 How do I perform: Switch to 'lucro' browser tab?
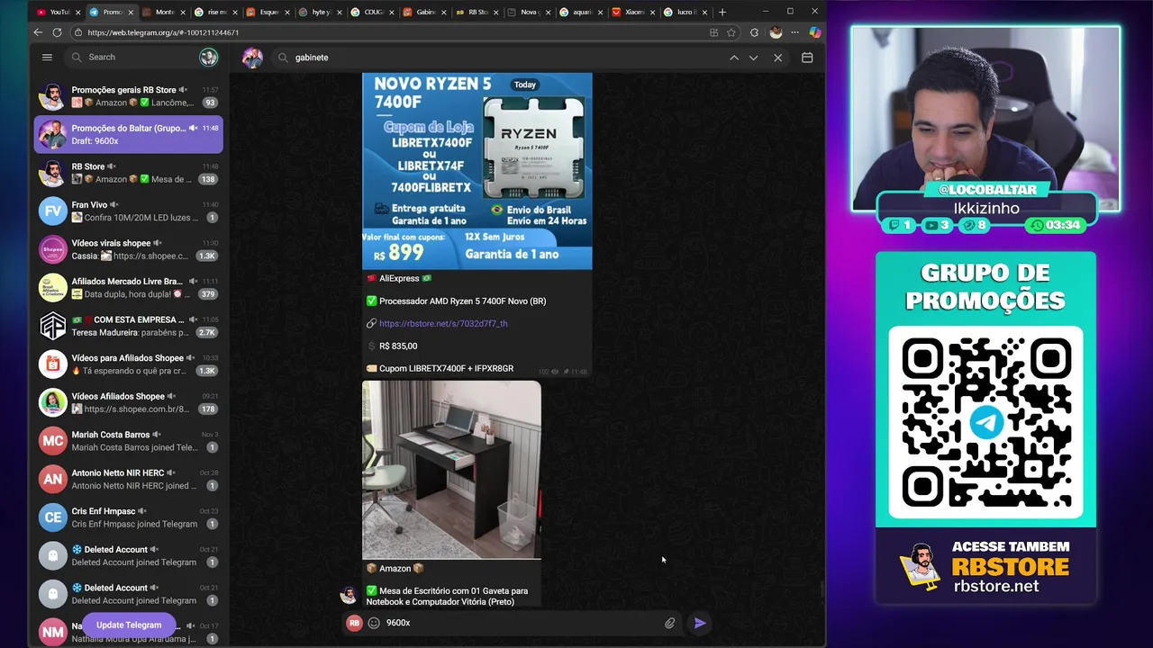click(x=685, y=12)
